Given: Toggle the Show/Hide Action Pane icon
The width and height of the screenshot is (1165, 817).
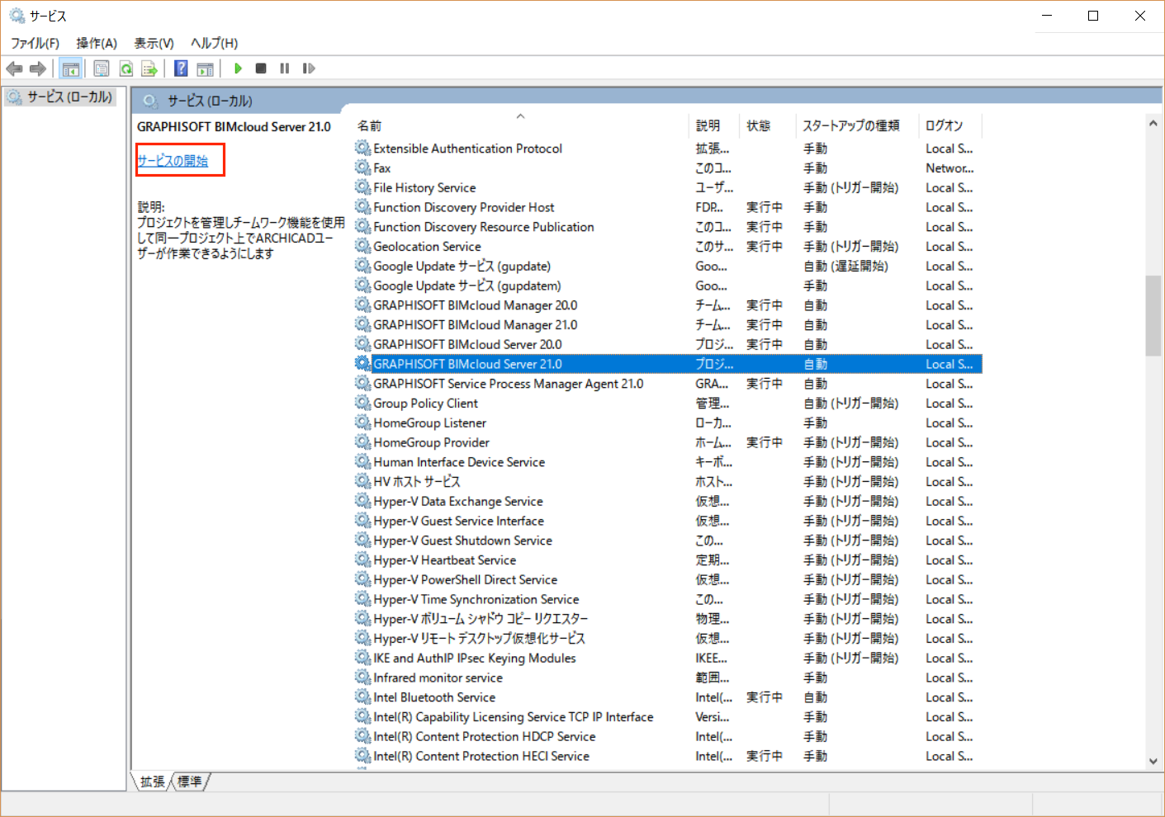Looking at the screenshot, I should (x=205, y=68).
